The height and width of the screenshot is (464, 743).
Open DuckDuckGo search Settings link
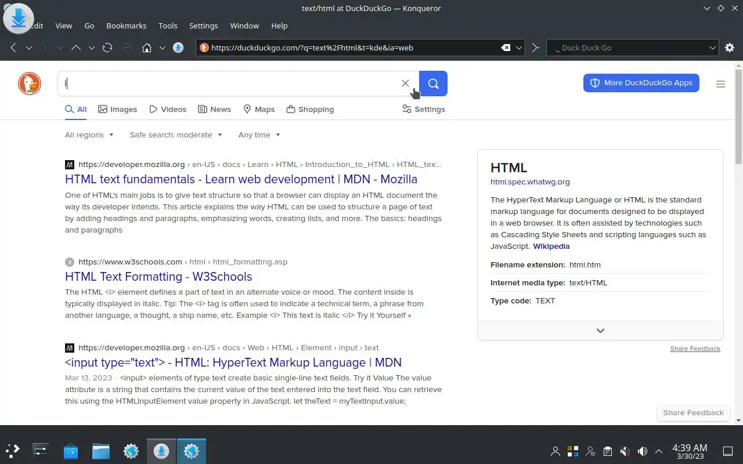tap(424, 109)
